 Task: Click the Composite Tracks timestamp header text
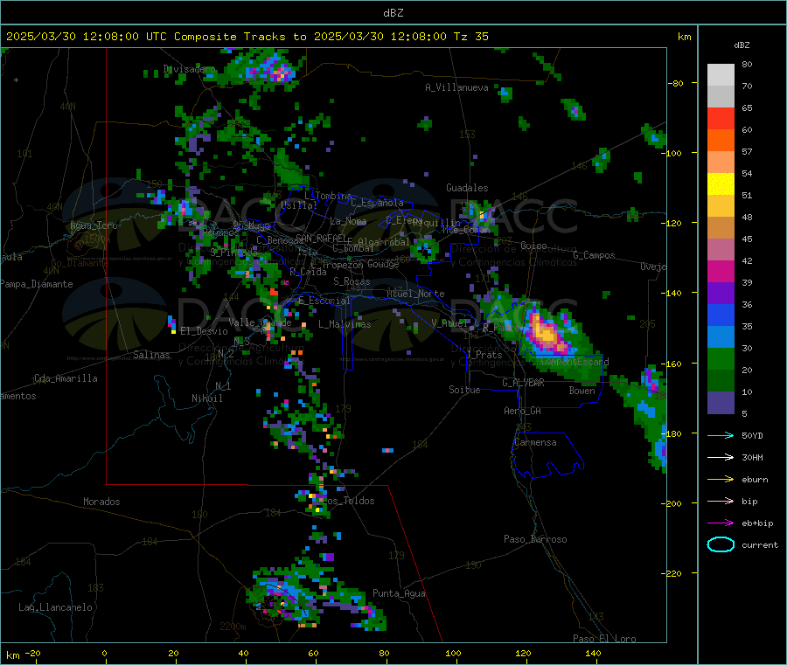tap(247, 37)
